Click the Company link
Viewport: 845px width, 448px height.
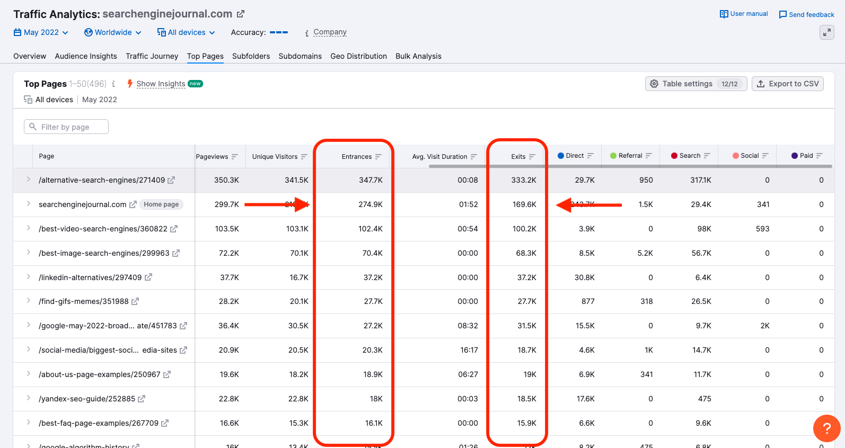[330, 32]
